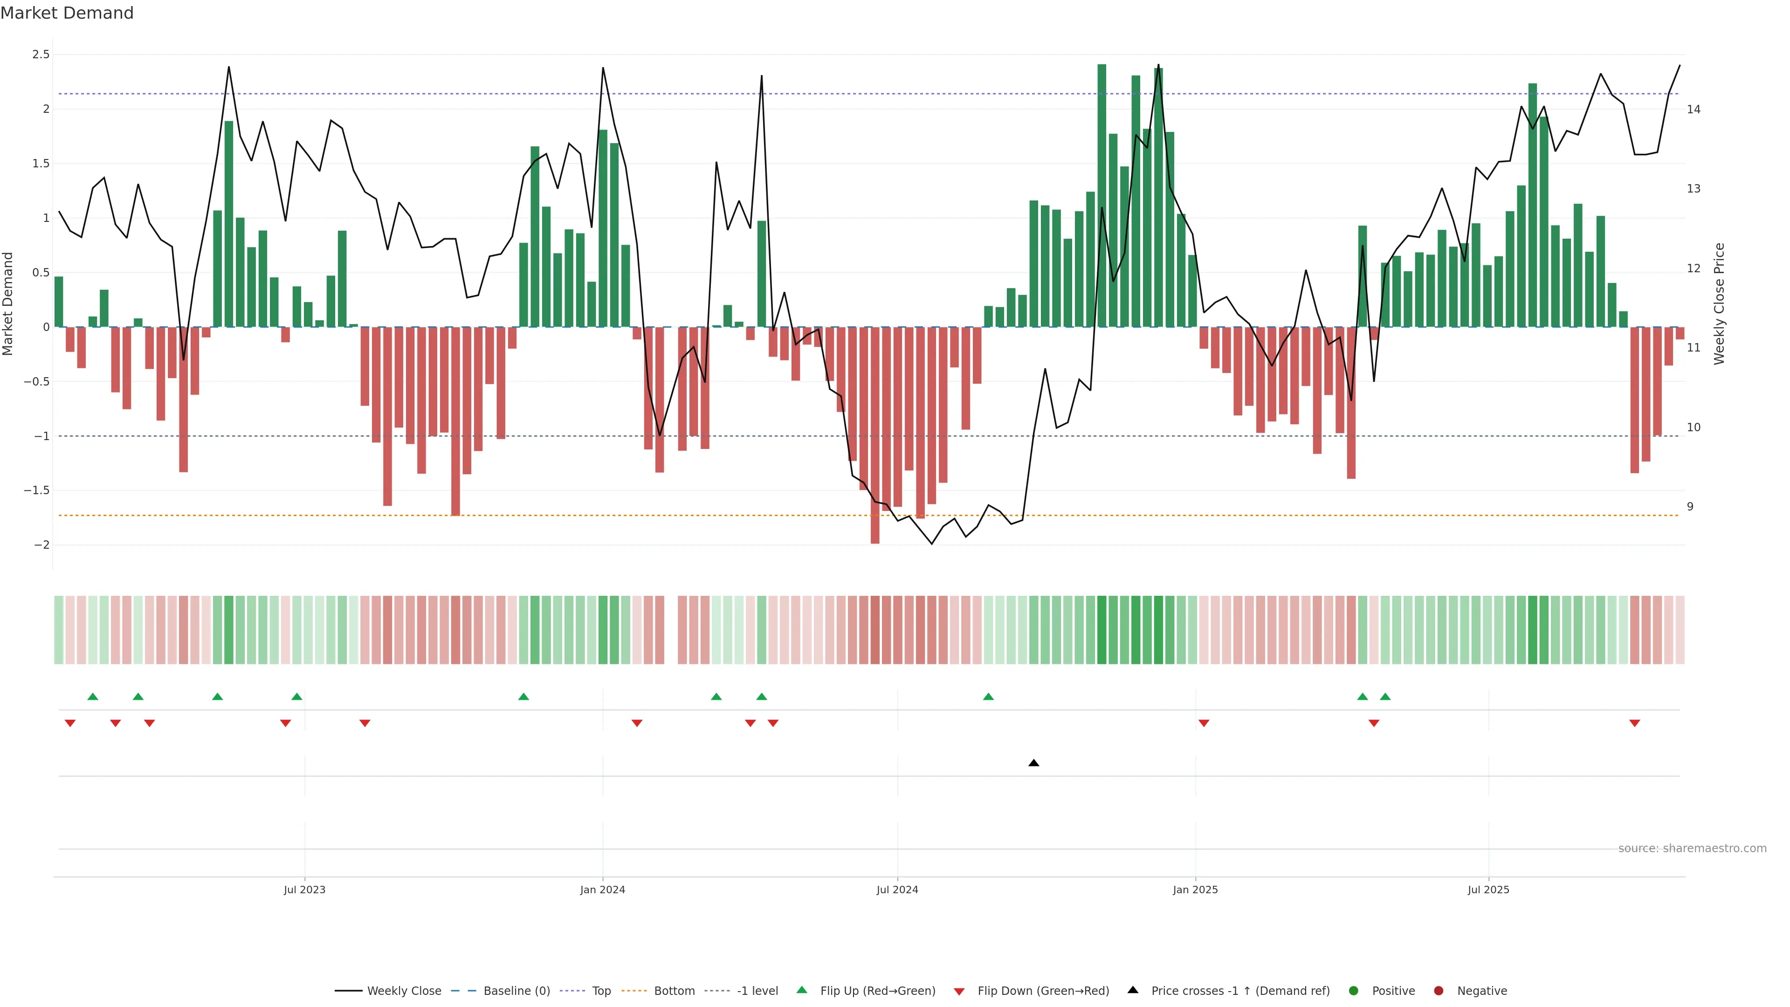Click the Weekly Close Price axis title
Viewport: 1790px width, 1007px height.
click(1719, 303)
